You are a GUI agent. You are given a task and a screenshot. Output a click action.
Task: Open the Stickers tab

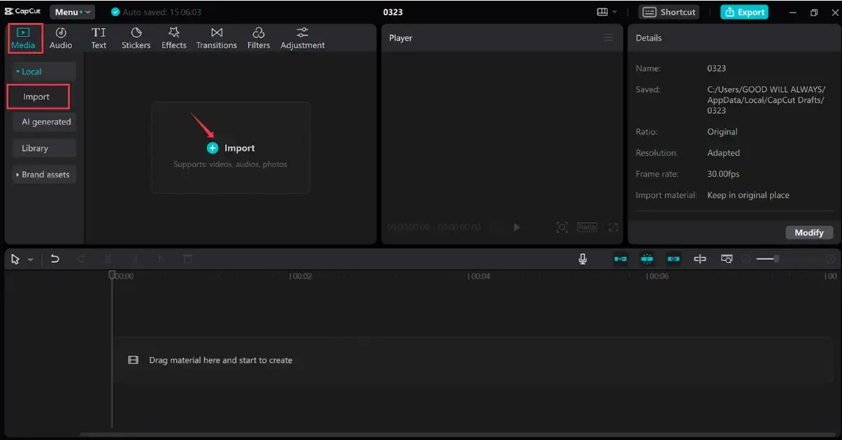click(136, 38)
